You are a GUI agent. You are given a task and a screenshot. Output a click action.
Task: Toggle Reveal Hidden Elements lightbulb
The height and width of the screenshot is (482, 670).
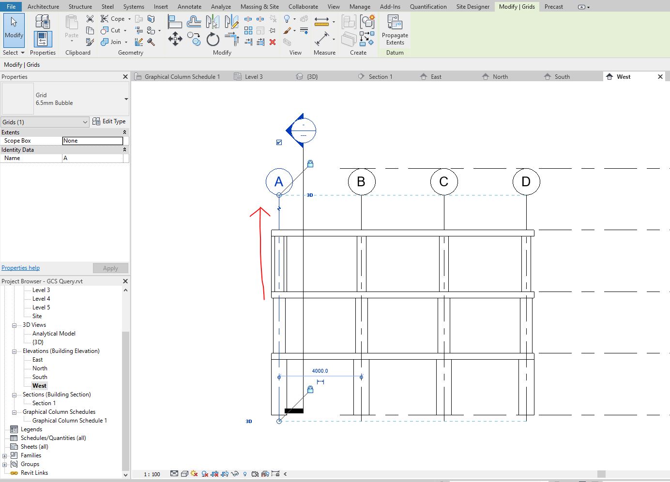(244, 474)
